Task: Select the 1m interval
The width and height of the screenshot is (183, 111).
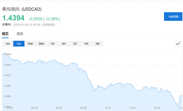Action: click(x=8, y=44)
